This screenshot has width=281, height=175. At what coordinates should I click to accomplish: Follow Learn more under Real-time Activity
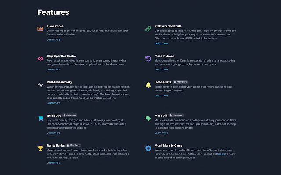coord(54,103)
